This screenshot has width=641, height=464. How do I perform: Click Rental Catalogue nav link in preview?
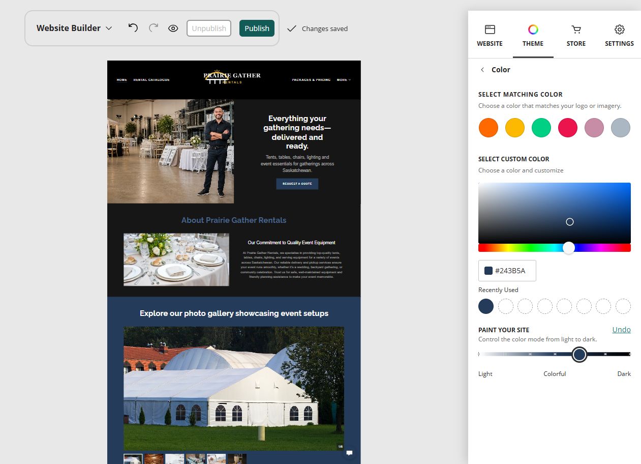pos(151,80)
